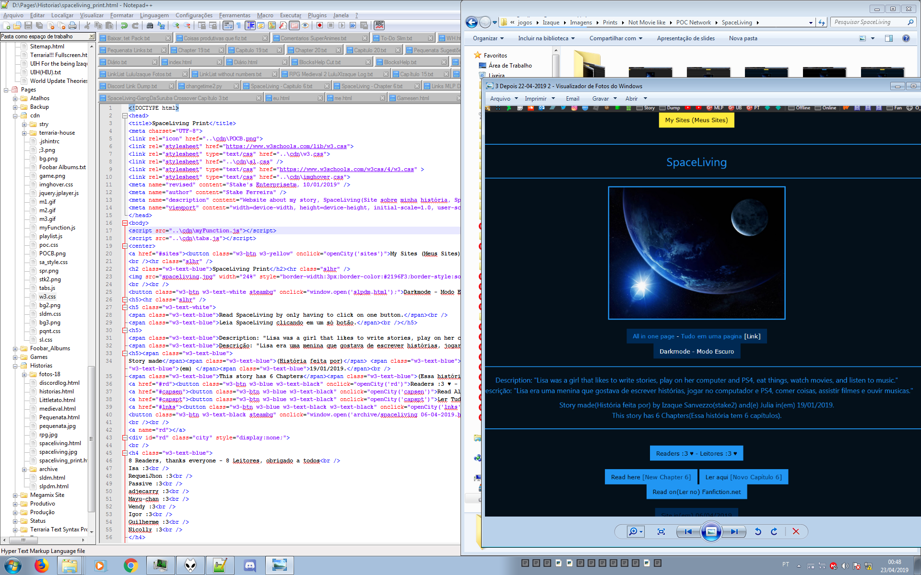The height and width of the screenshot is (575, 921).
Task: Open the Function List panel icon
Action: [283, 25]
